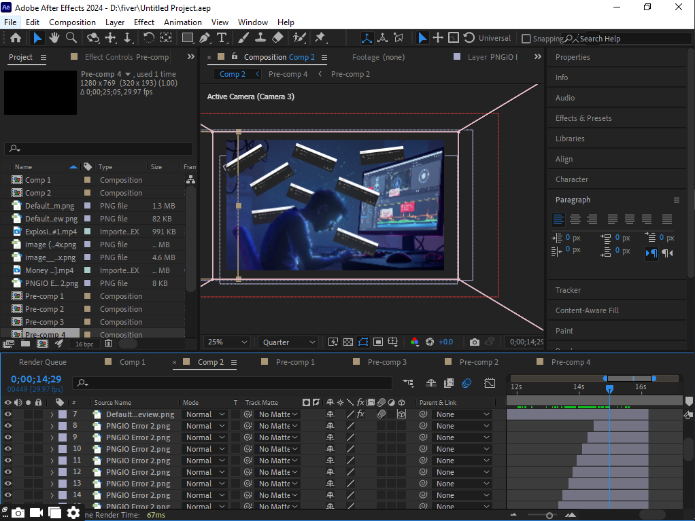695x521 pixels.
Task: Take a snapshot with the camera icon
Action: coord(474,342)
